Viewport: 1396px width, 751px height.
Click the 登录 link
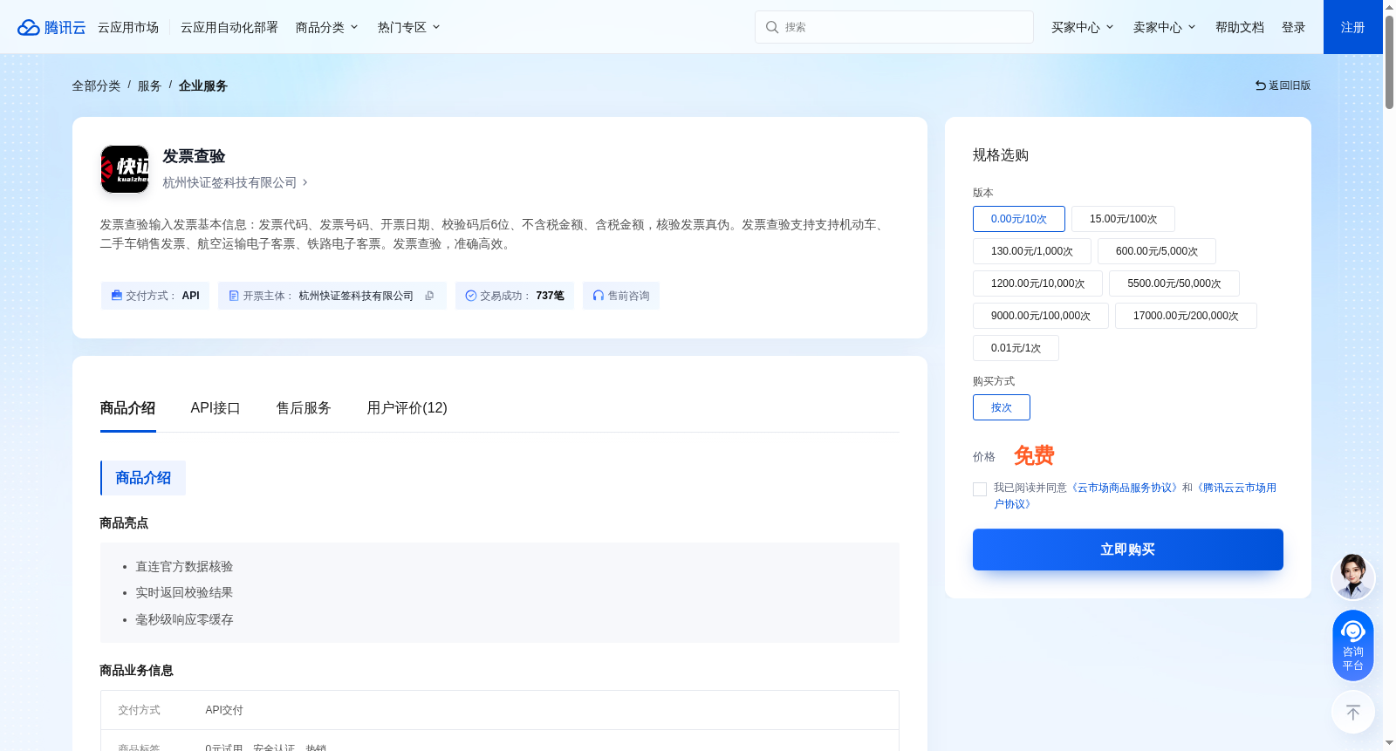click(1294, 27)
